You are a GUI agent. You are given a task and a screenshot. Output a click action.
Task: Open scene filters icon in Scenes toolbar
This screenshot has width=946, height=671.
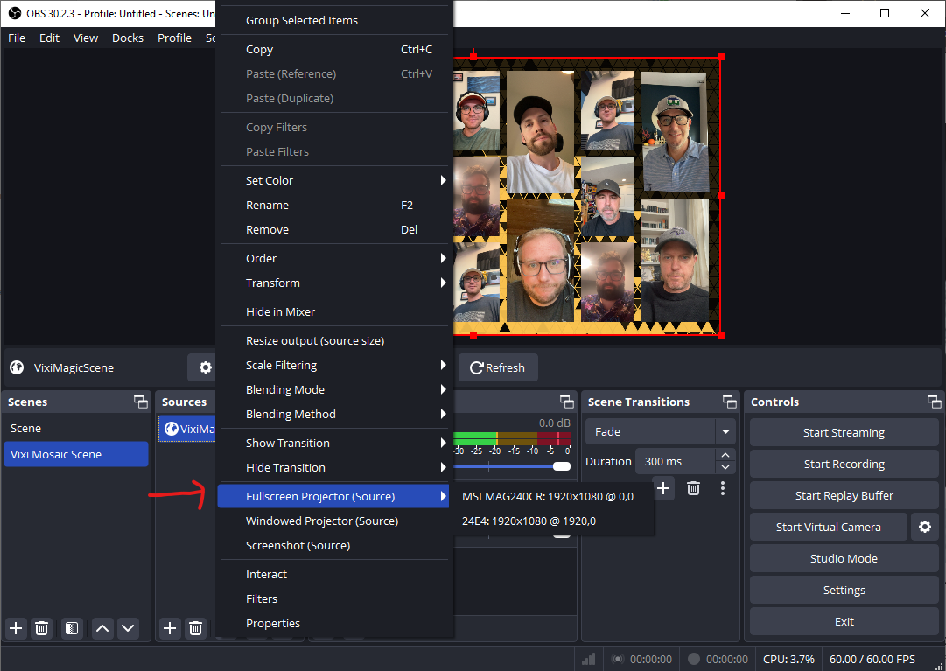point(71,629)
